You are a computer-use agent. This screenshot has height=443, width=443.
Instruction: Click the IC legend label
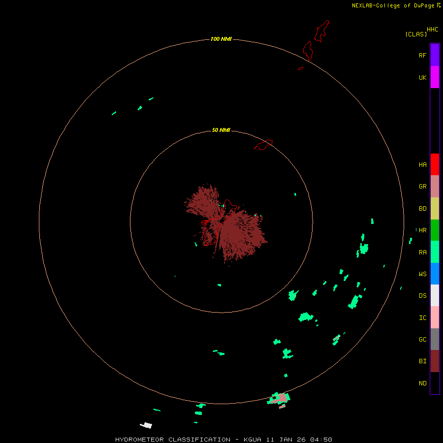[x=422, y=318]
